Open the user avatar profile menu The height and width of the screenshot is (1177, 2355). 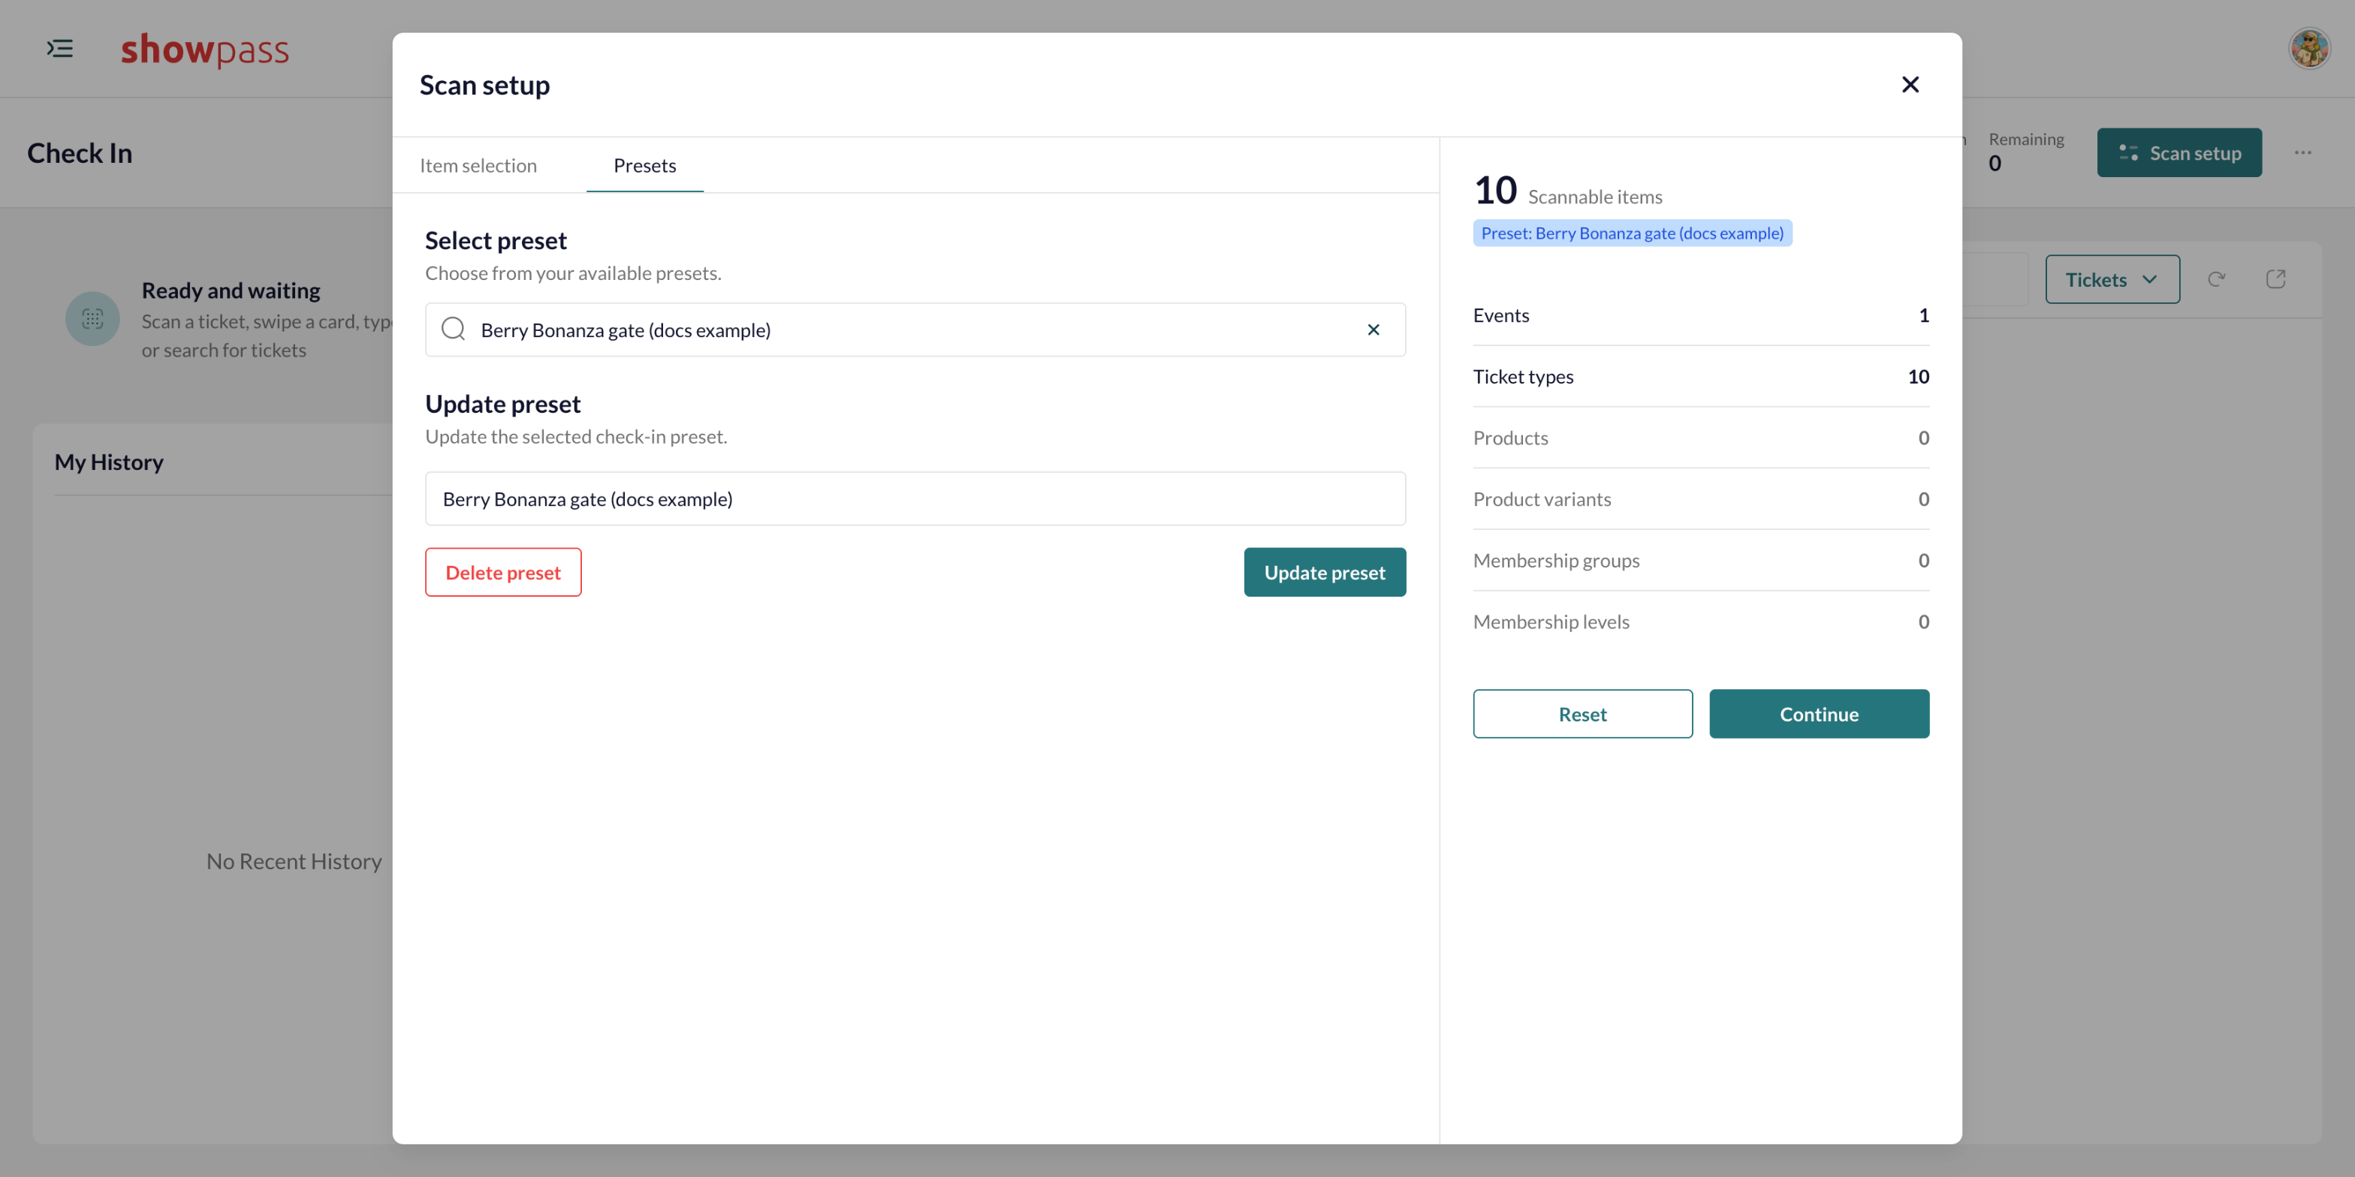[x=2308, y=49]
